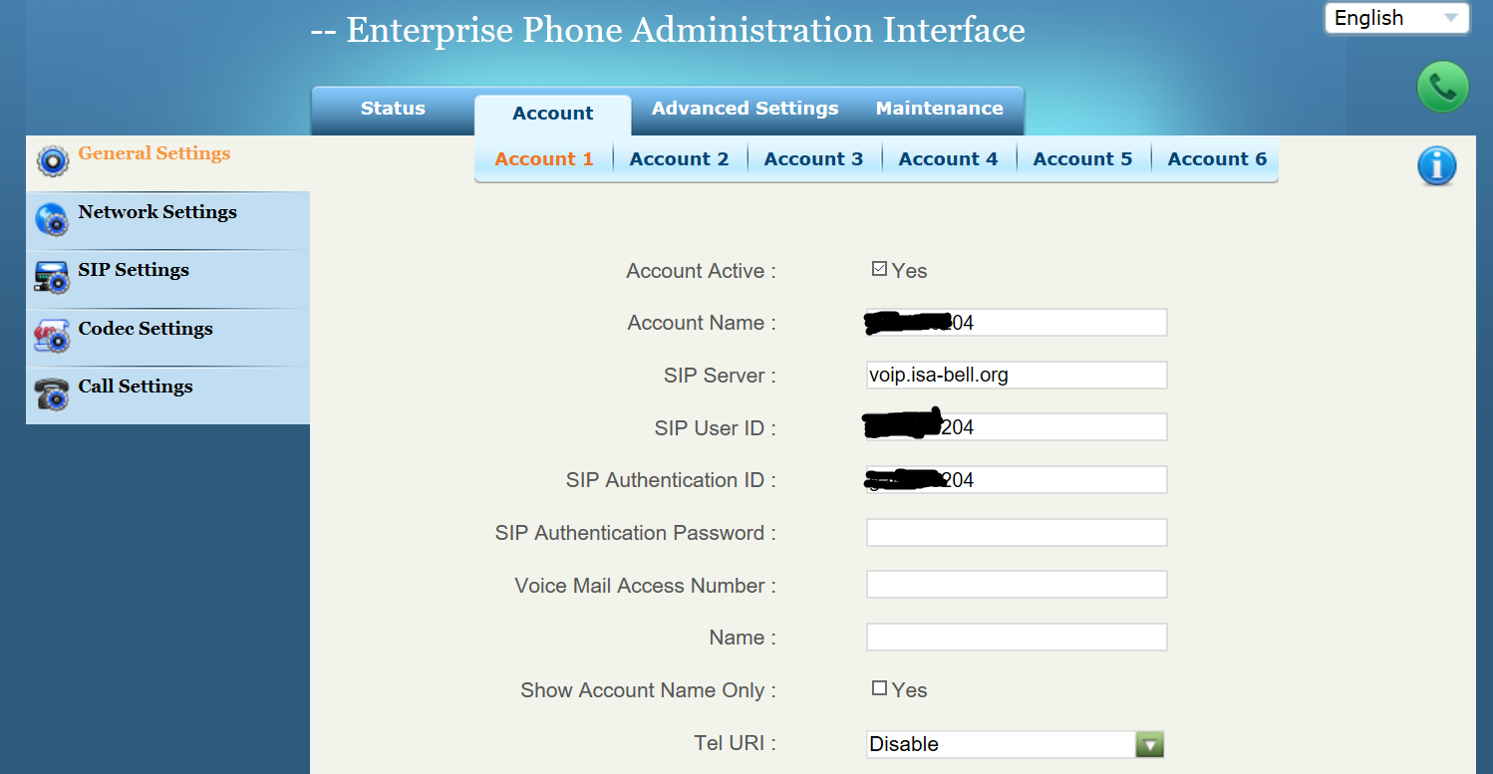The image size is (1493, 774).
Task: Select the Account 2 sub-tab
Action: 679,159
